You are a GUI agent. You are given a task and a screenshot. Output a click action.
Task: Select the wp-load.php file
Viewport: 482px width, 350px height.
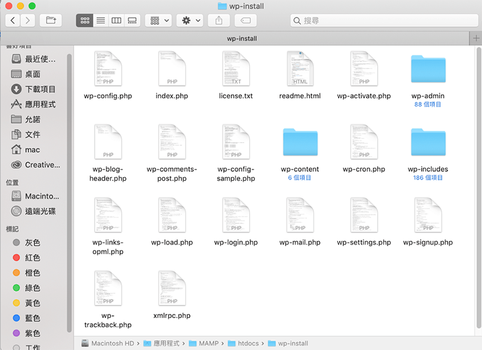click(172, 222)
